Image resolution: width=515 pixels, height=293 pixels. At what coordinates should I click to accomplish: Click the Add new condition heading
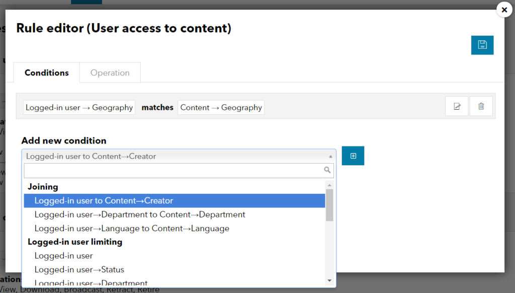tap(64, 141)
